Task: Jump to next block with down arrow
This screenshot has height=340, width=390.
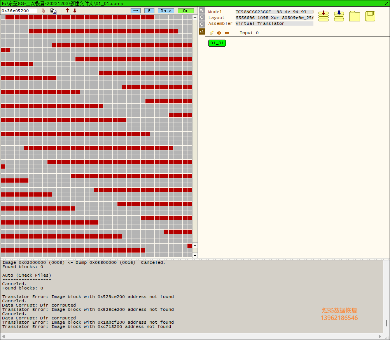Action: (x=75, y=11)
